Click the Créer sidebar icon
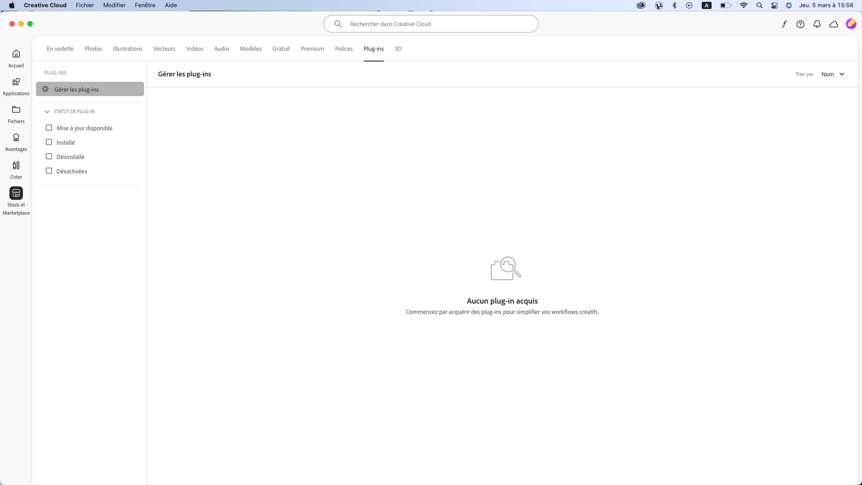862x485 pixels. [16, 166]
